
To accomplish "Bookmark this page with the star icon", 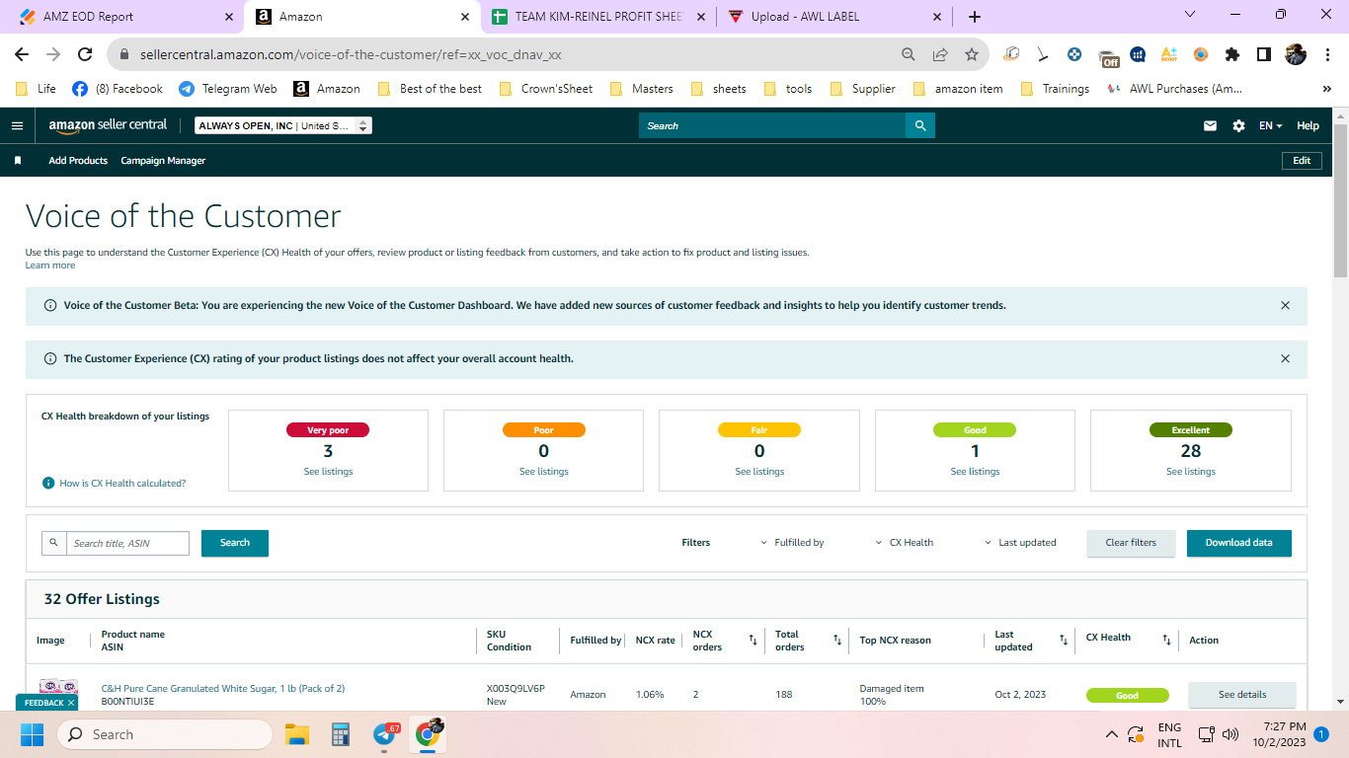I will 972,54.
